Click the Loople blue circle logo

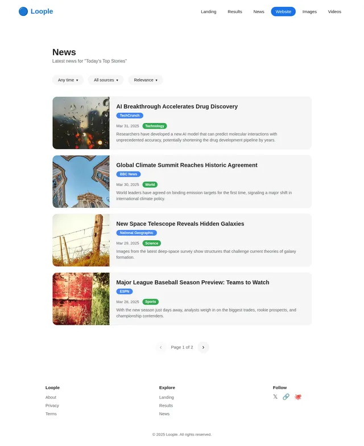point(23,11)
